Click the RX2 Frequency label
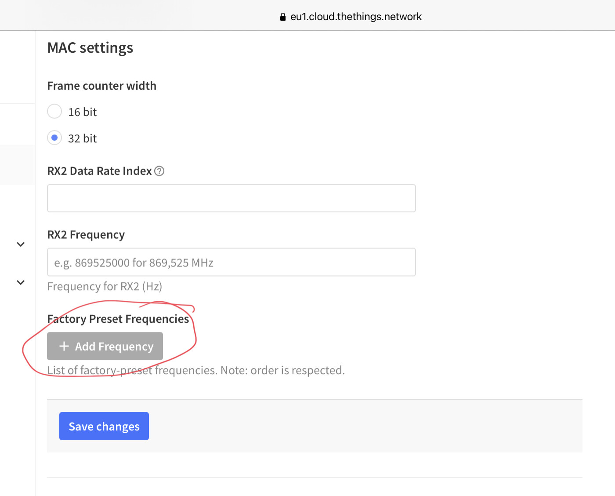The height and width of the screenshot is (496, 615). pos(86,235)
